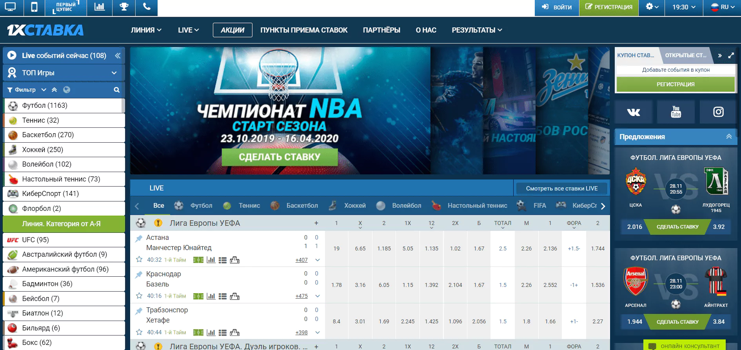The height and width of the screenshot is (350, 741).
Task: Open the mobile version phone icon
Action: click(35, 7)
